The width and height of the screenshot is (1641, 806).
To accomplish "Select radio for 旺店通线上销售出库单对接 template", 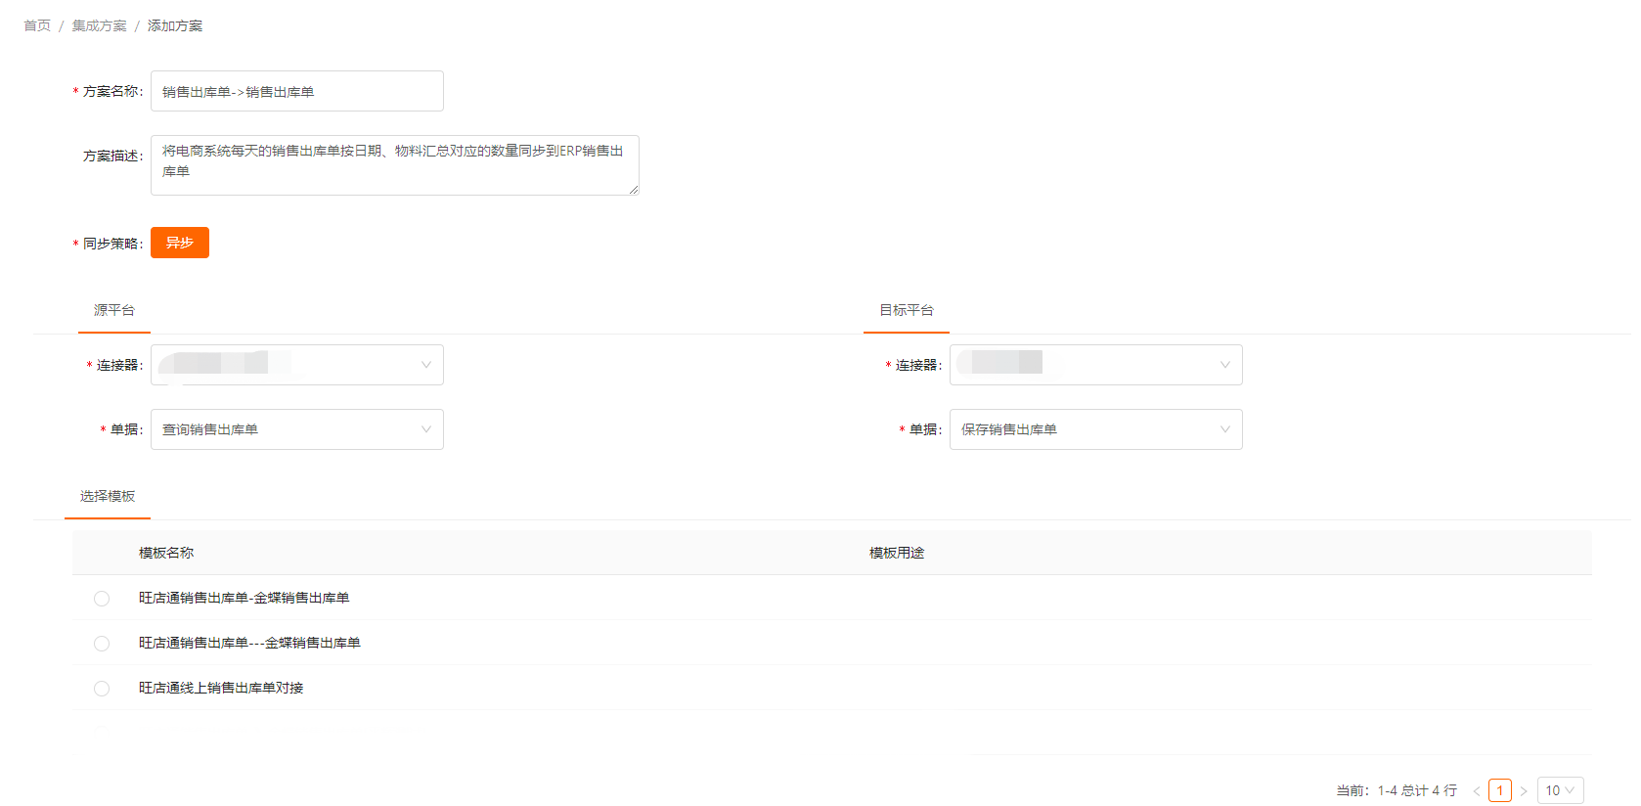I will (x=102, y=689).
